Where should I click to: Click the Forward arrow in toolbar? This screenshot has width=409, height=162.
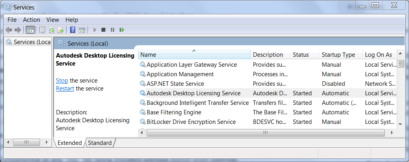(17, 30)
